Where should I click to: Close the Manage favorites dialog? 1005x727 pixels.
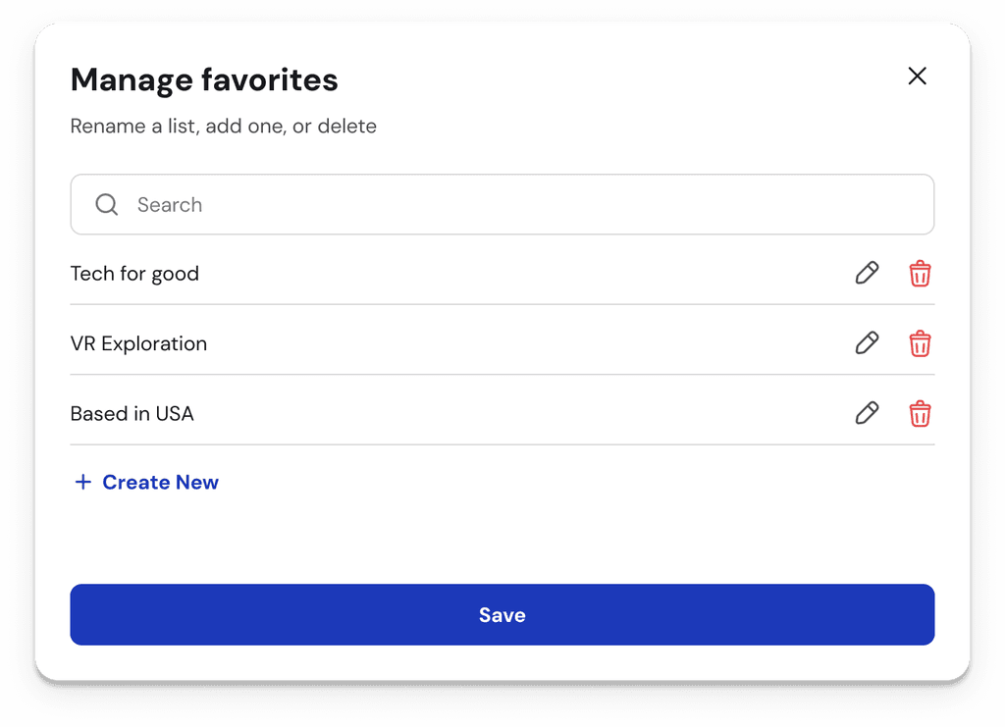pyautogui.click(x=917, y=77)
